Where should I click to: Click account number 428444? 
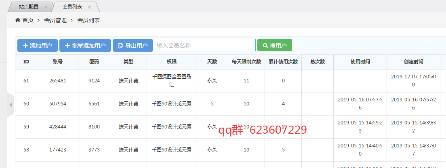58,127
